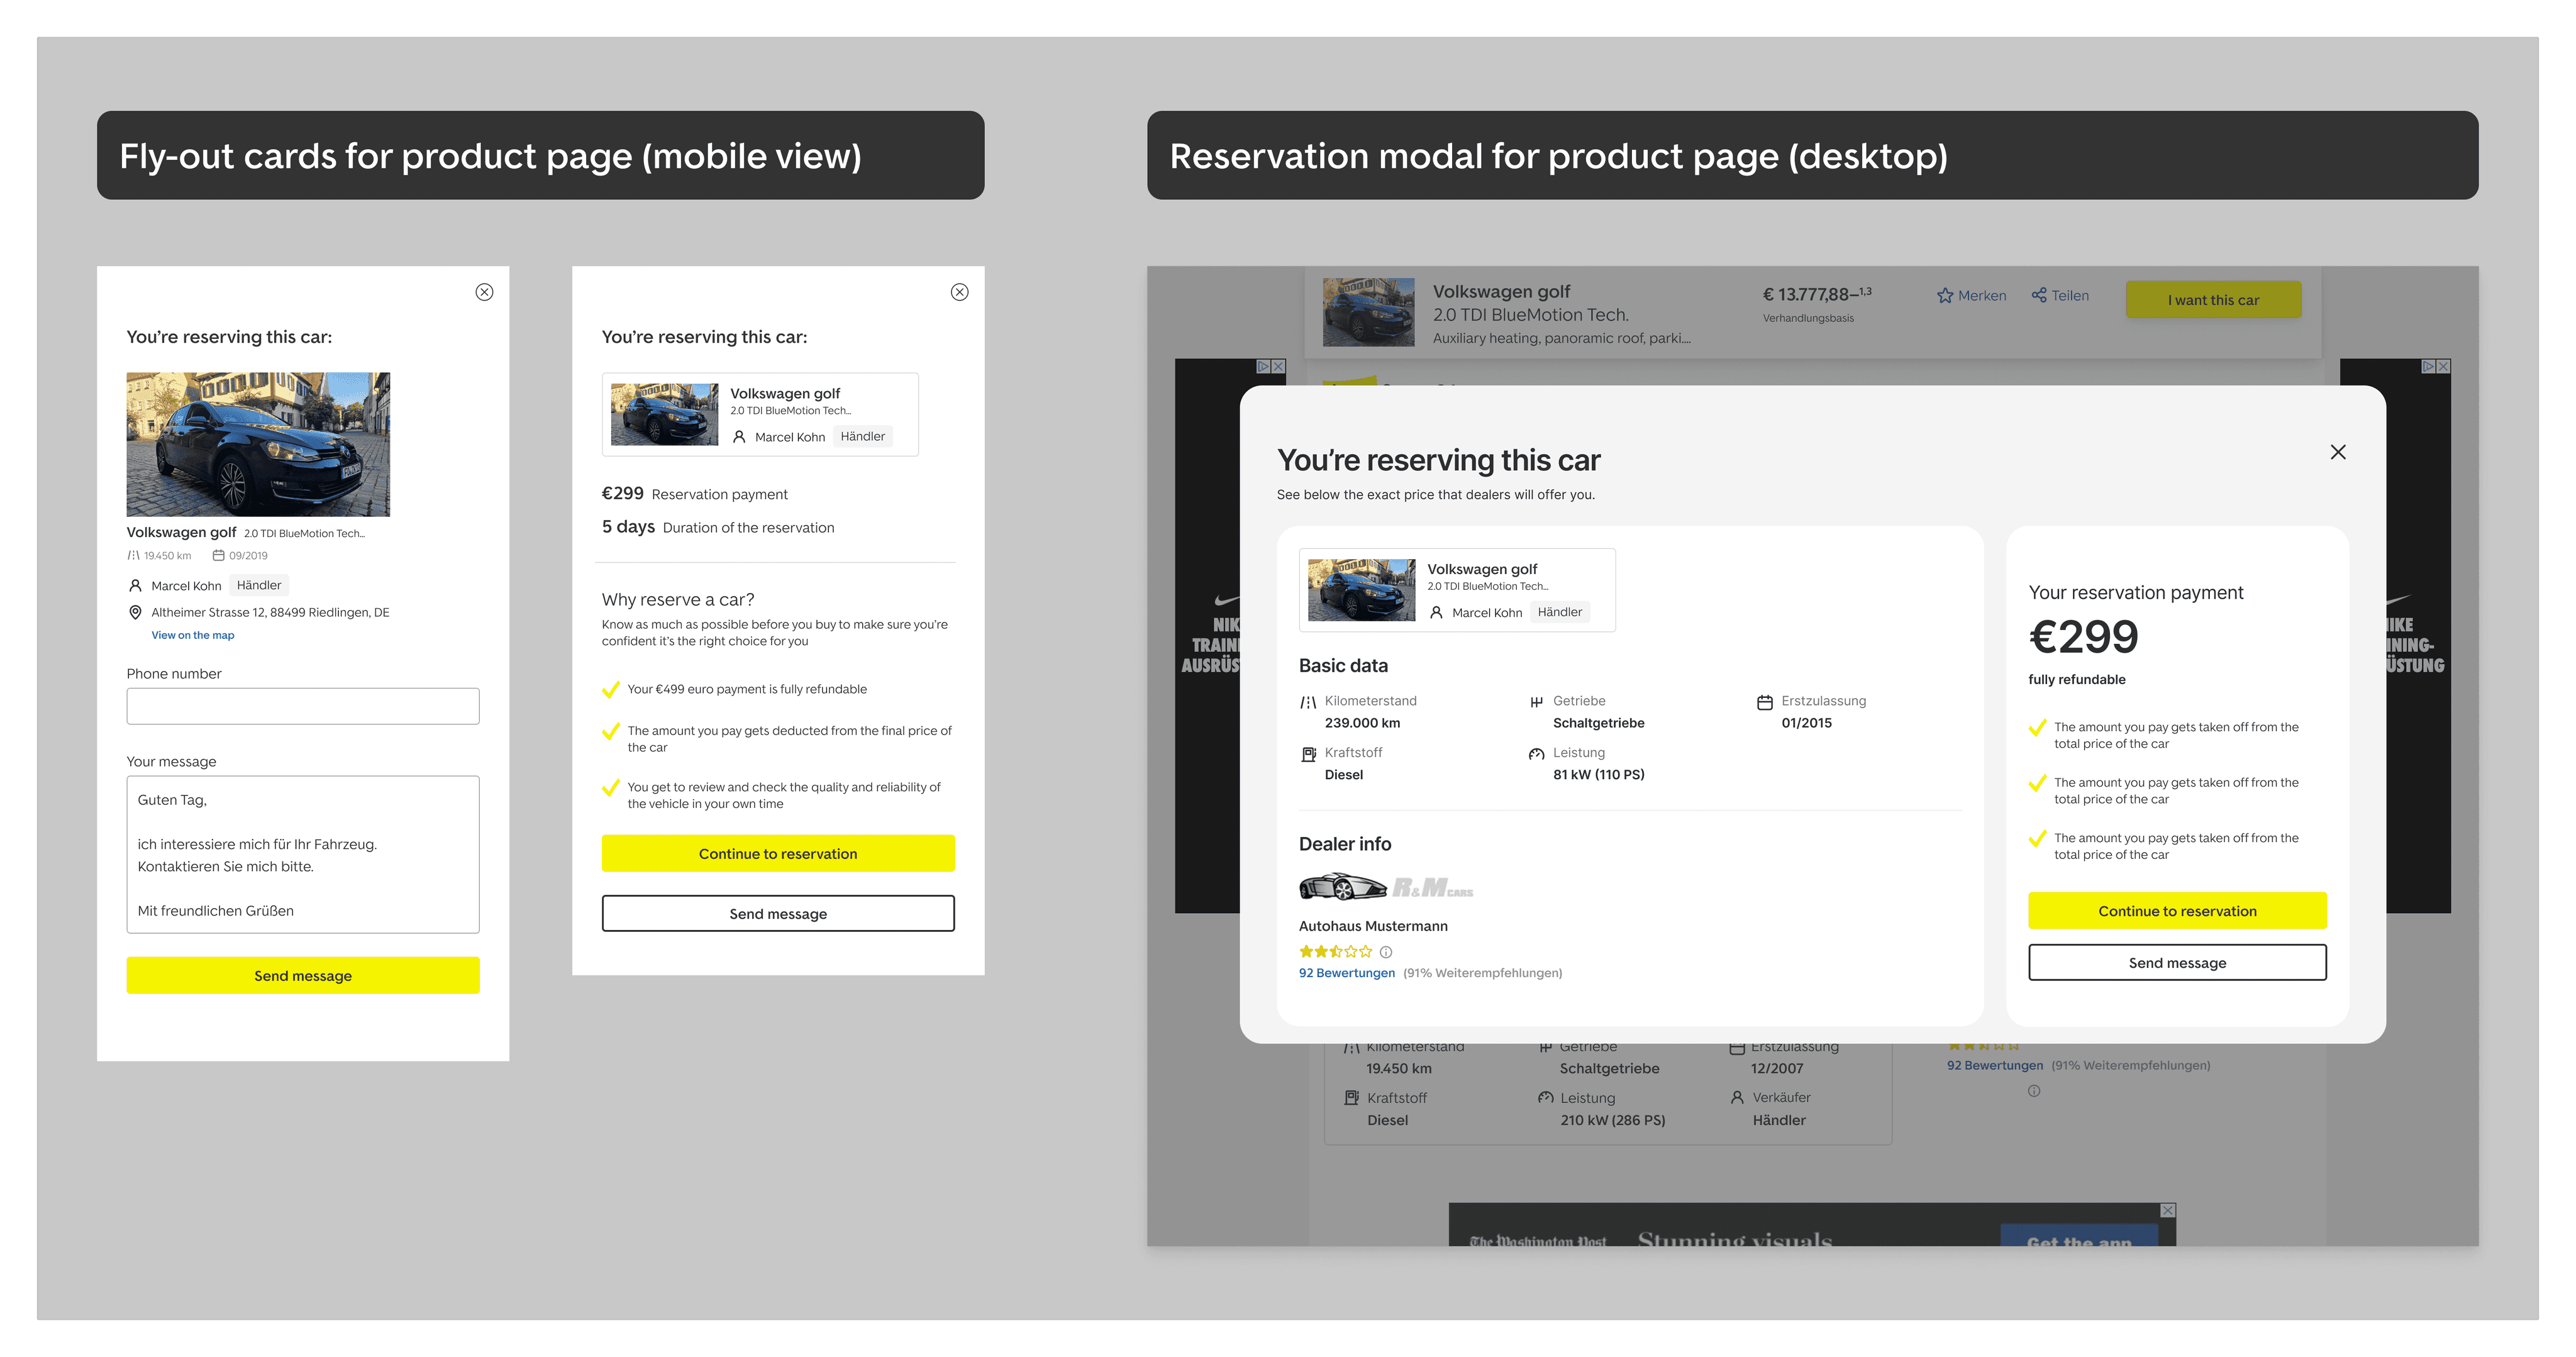2576x1357 pixels.
Task: Close the second mobile reservation card
Action: coord(959,292)
